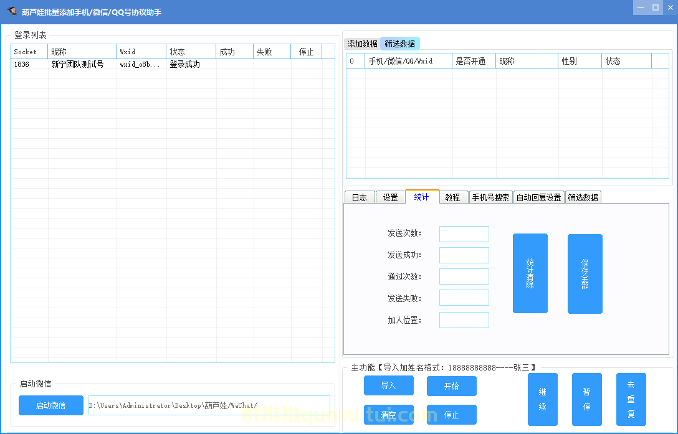Maximize the application window

coord(656,7)
